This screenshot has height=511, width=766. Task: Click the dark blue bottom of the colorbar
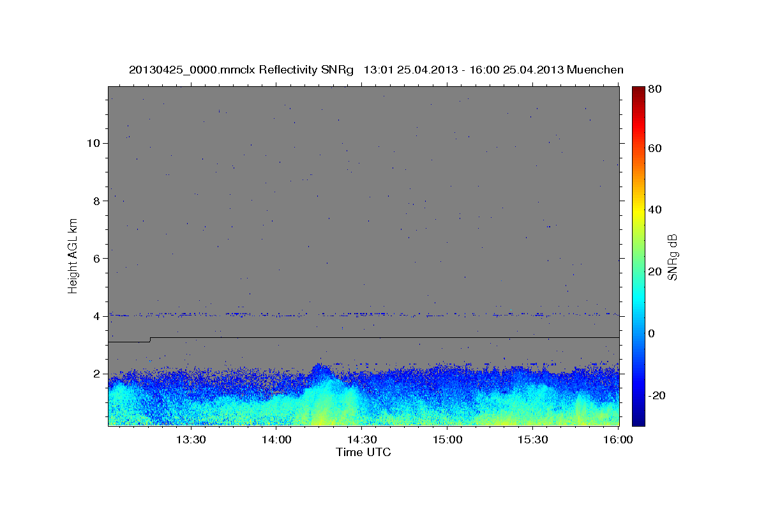(638, 420)
